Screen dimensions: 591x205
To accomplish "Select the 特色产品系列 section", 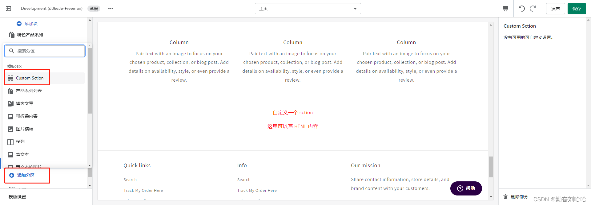I will (30, 35).
